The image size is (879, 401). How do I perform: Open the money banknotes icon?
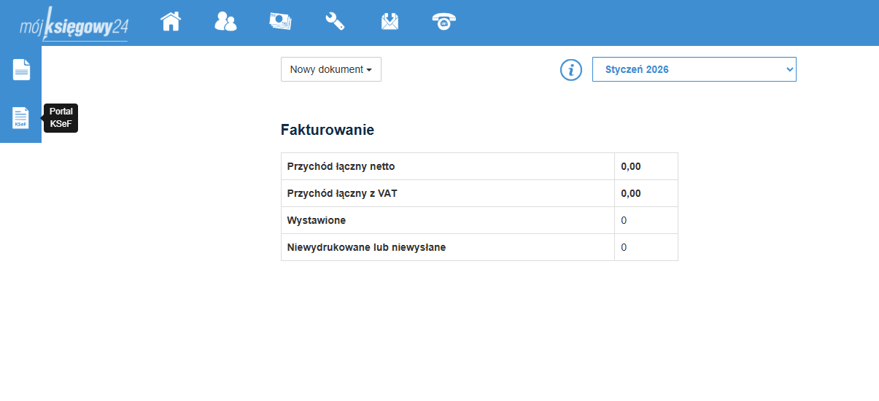point(280,22)
